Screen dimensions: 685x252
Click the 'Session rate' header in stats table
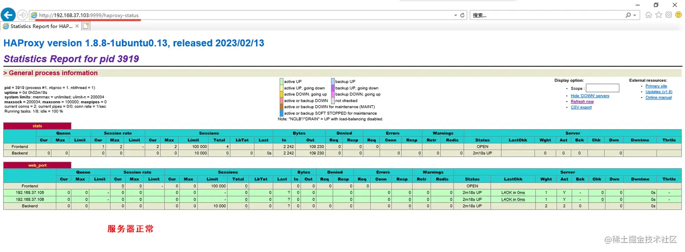[118, 133]
